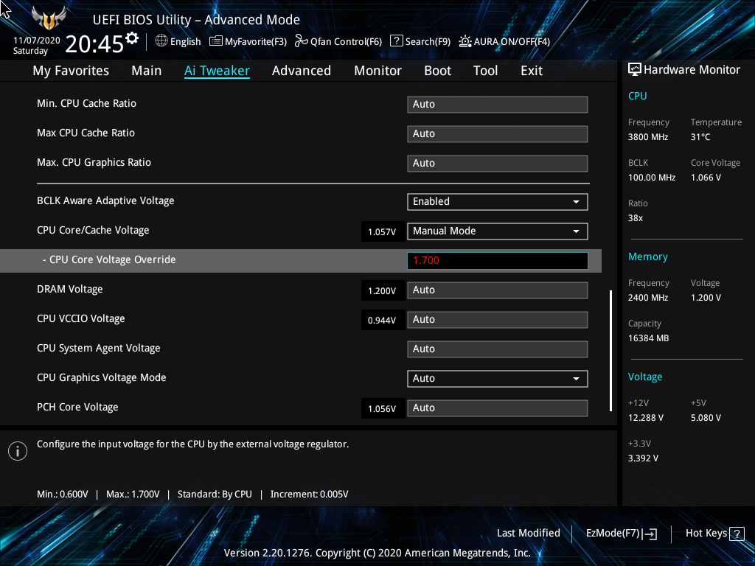Click the +12V 12.288 V reading
Screen dimensions: 755x566
[x=646, y=418]
